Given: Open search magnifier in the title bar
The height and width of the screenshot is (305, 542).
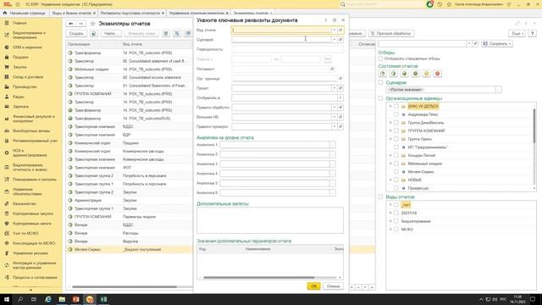Looking at the screenshot, I should tap(342, 4).
